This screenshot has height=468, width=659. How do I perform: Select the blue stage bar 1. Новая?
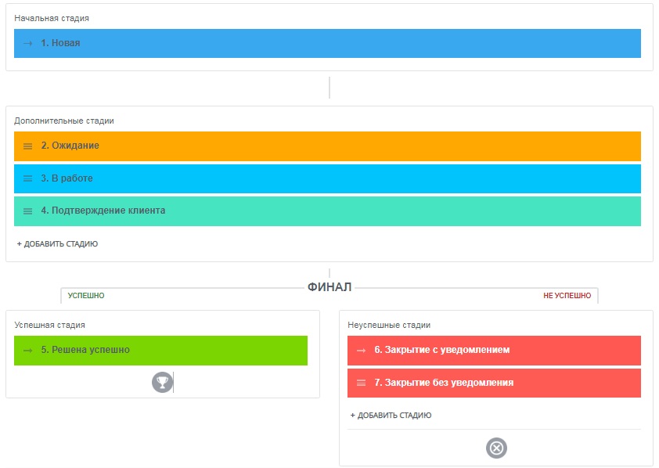[327, 43]
